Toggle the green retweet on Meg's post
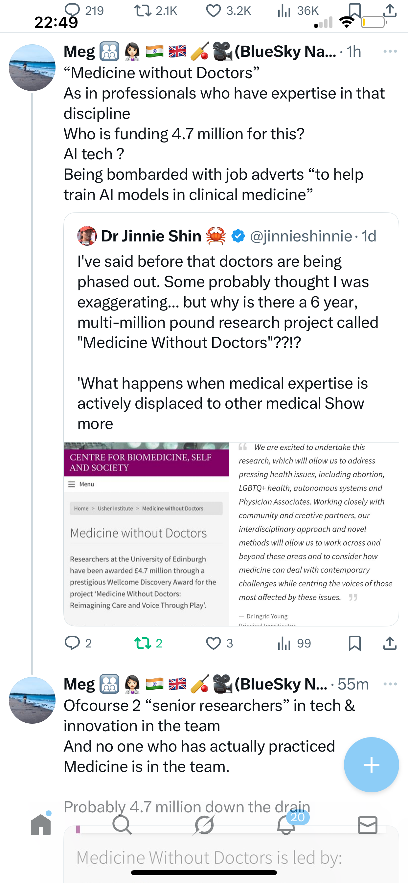 143,643
